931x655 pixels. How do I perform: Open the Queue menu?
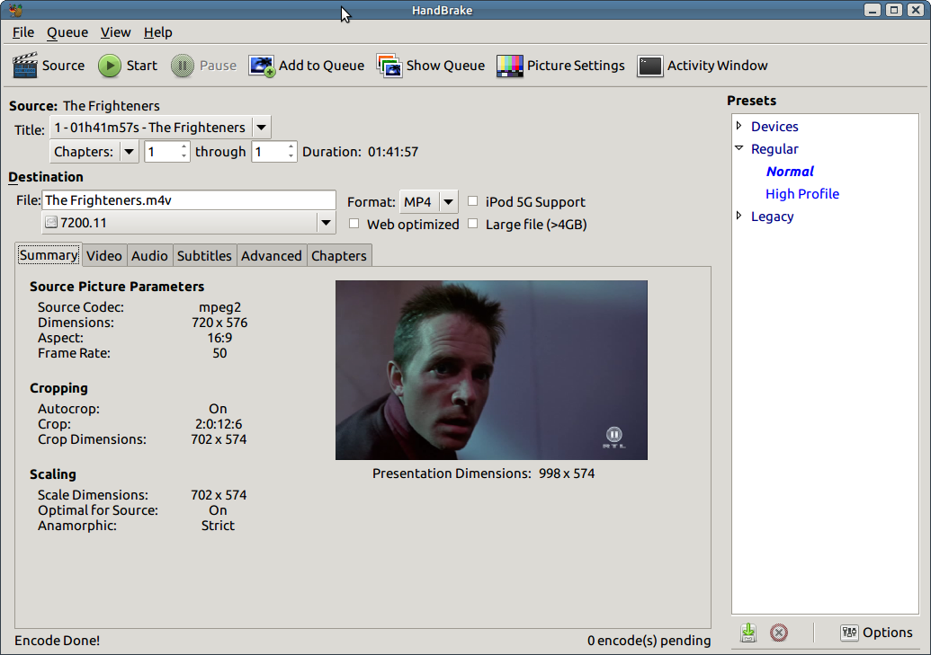[x=67, y=32]
